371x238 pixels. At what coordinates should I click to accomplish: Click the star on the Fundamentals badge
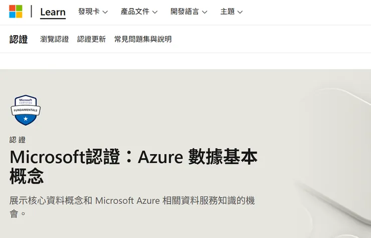click(26, 119)
